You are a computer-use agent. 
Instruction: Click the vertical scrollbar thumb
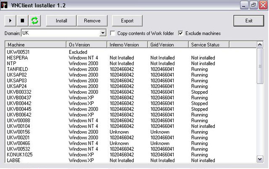coord(260,66)
